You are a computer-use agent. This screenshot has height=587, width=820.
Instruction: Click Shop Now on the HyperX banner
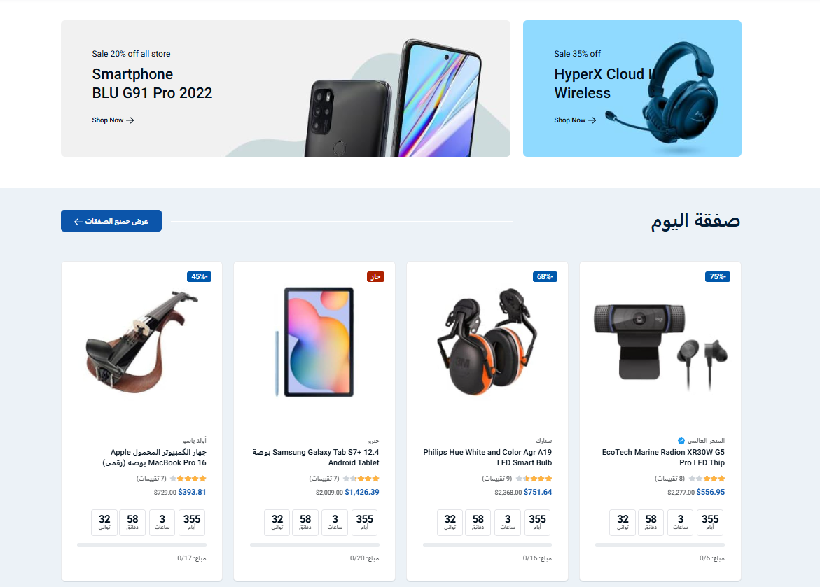click(x=575, y=120)
